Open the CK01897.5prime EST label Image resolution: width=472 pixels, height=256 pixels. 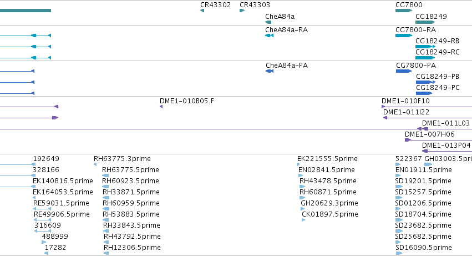pyautogui.click(x=330, y=214)
